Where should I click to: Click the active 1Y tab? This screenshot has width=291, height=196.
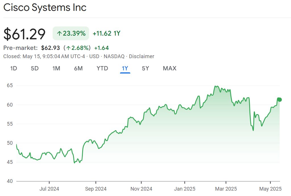[125, 68]
